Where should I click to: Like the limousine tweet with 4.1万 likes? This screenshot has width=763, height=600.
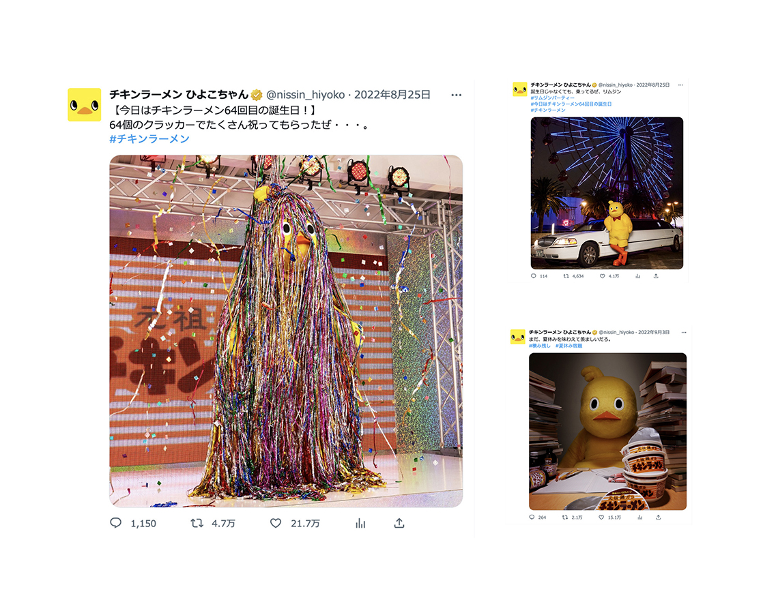coord(603,276)
